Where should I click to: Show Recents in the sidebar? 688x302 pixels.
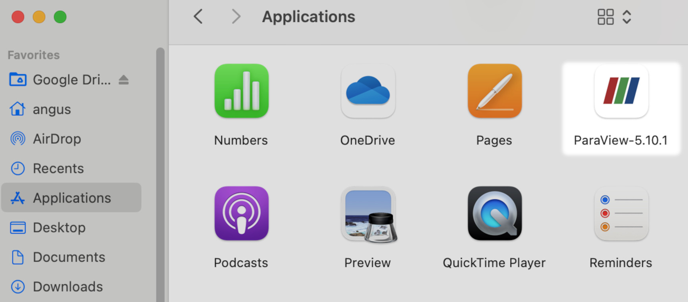pos(46,168)
